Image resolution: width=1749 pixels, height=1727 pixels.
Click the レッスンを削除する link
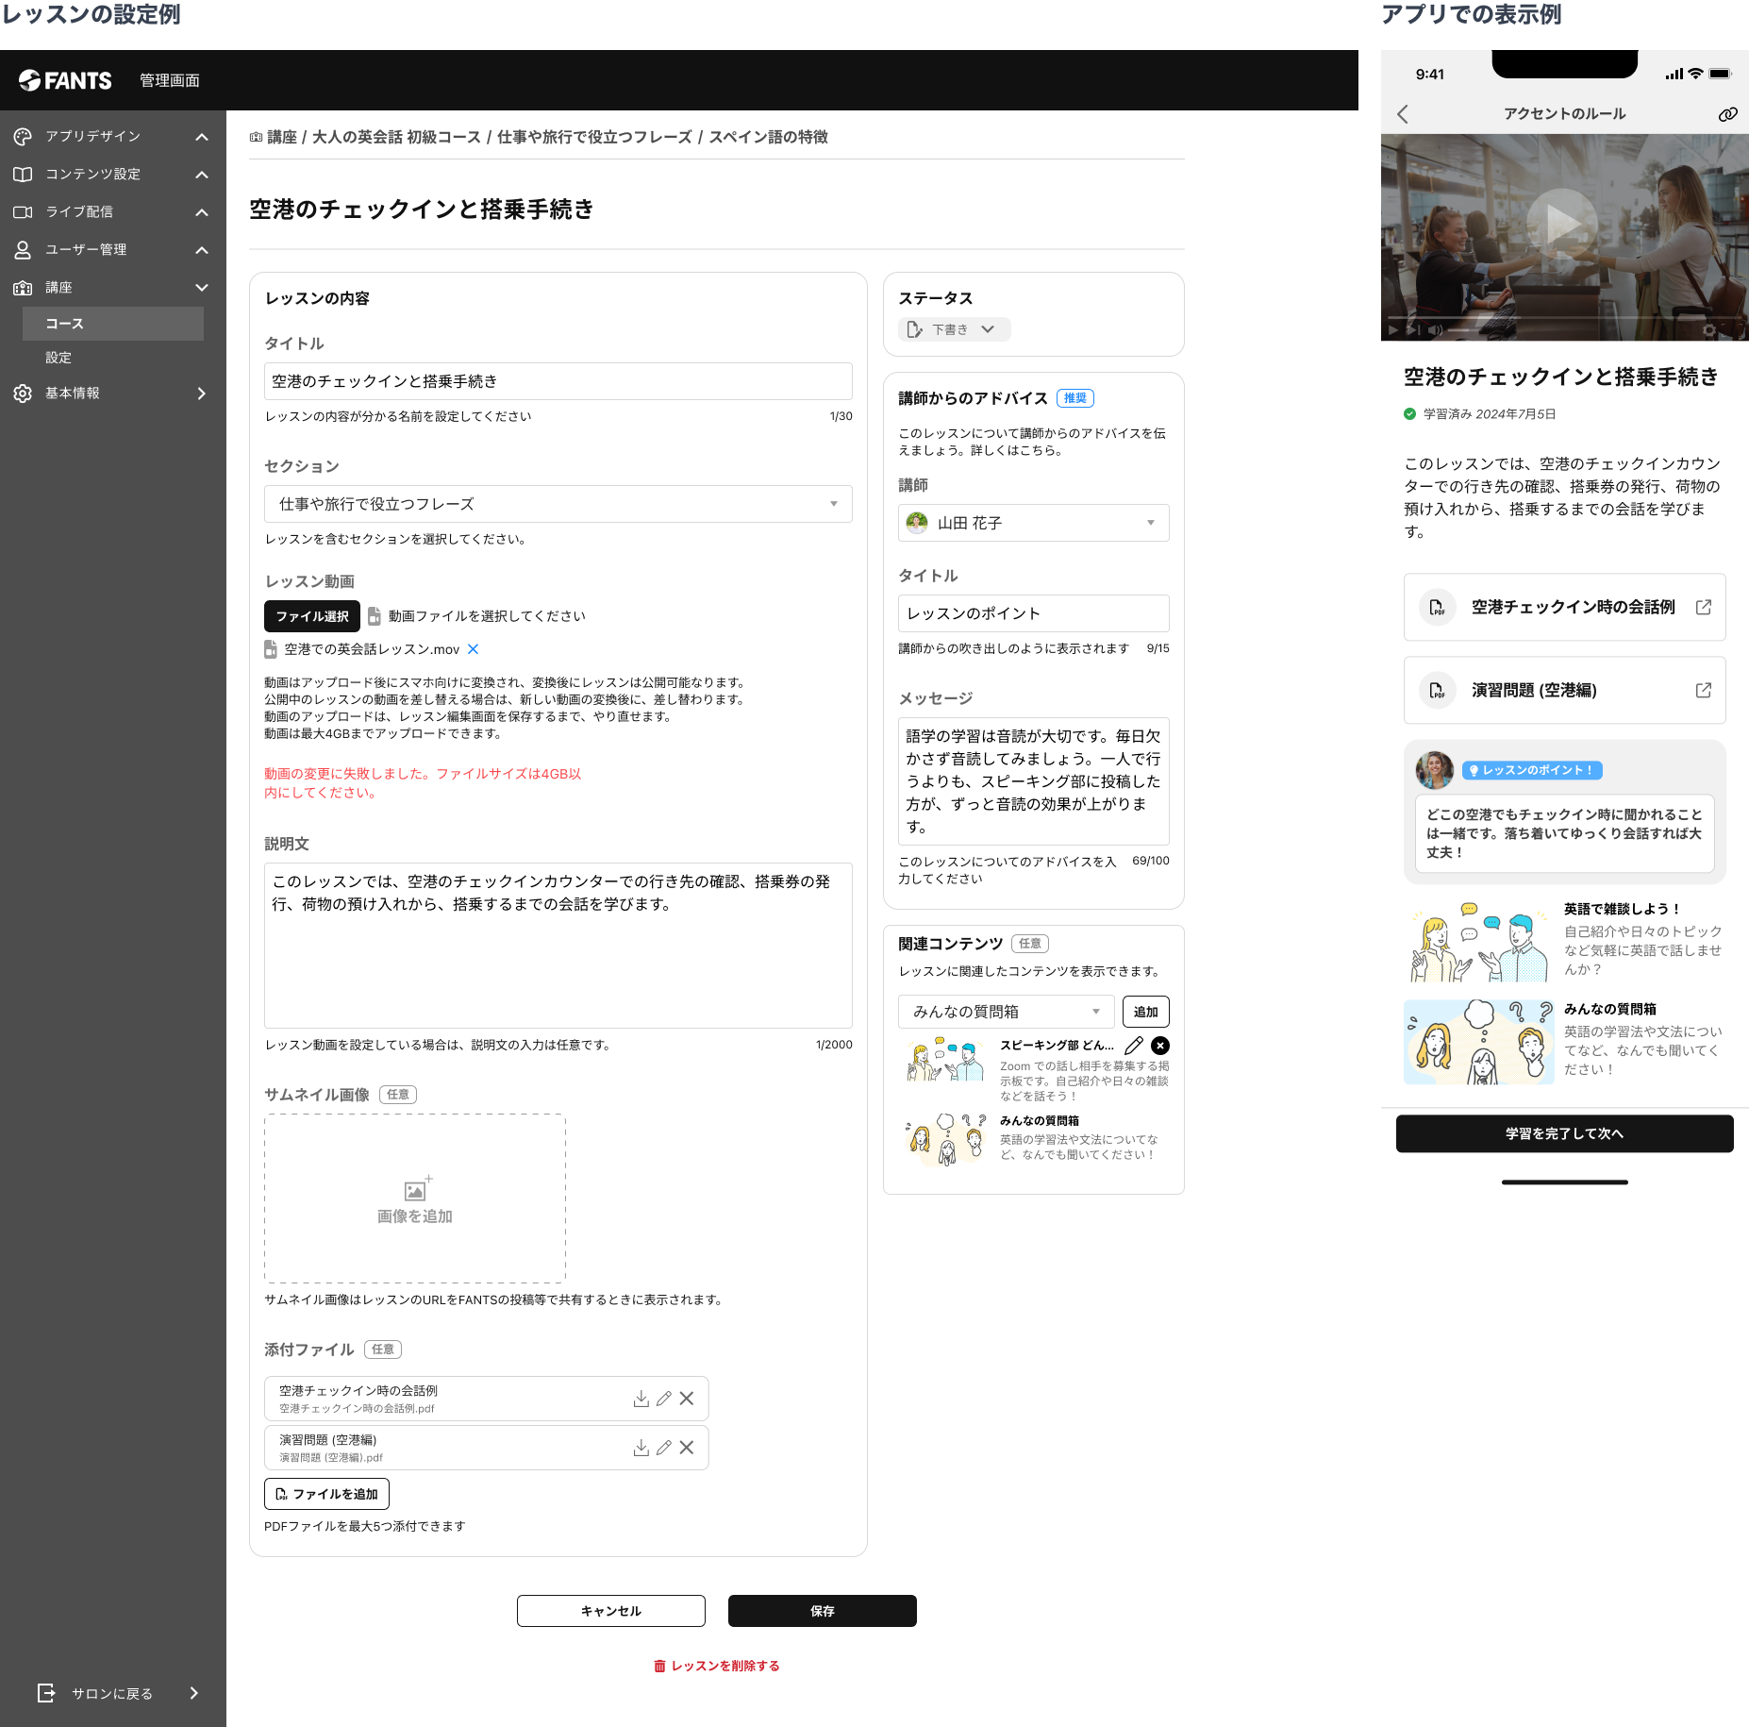tap(717, 1666)
